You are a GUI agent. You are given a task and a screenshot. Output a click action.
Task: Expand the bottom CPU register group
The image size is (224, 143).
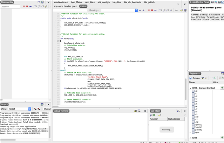pos(190,138)
